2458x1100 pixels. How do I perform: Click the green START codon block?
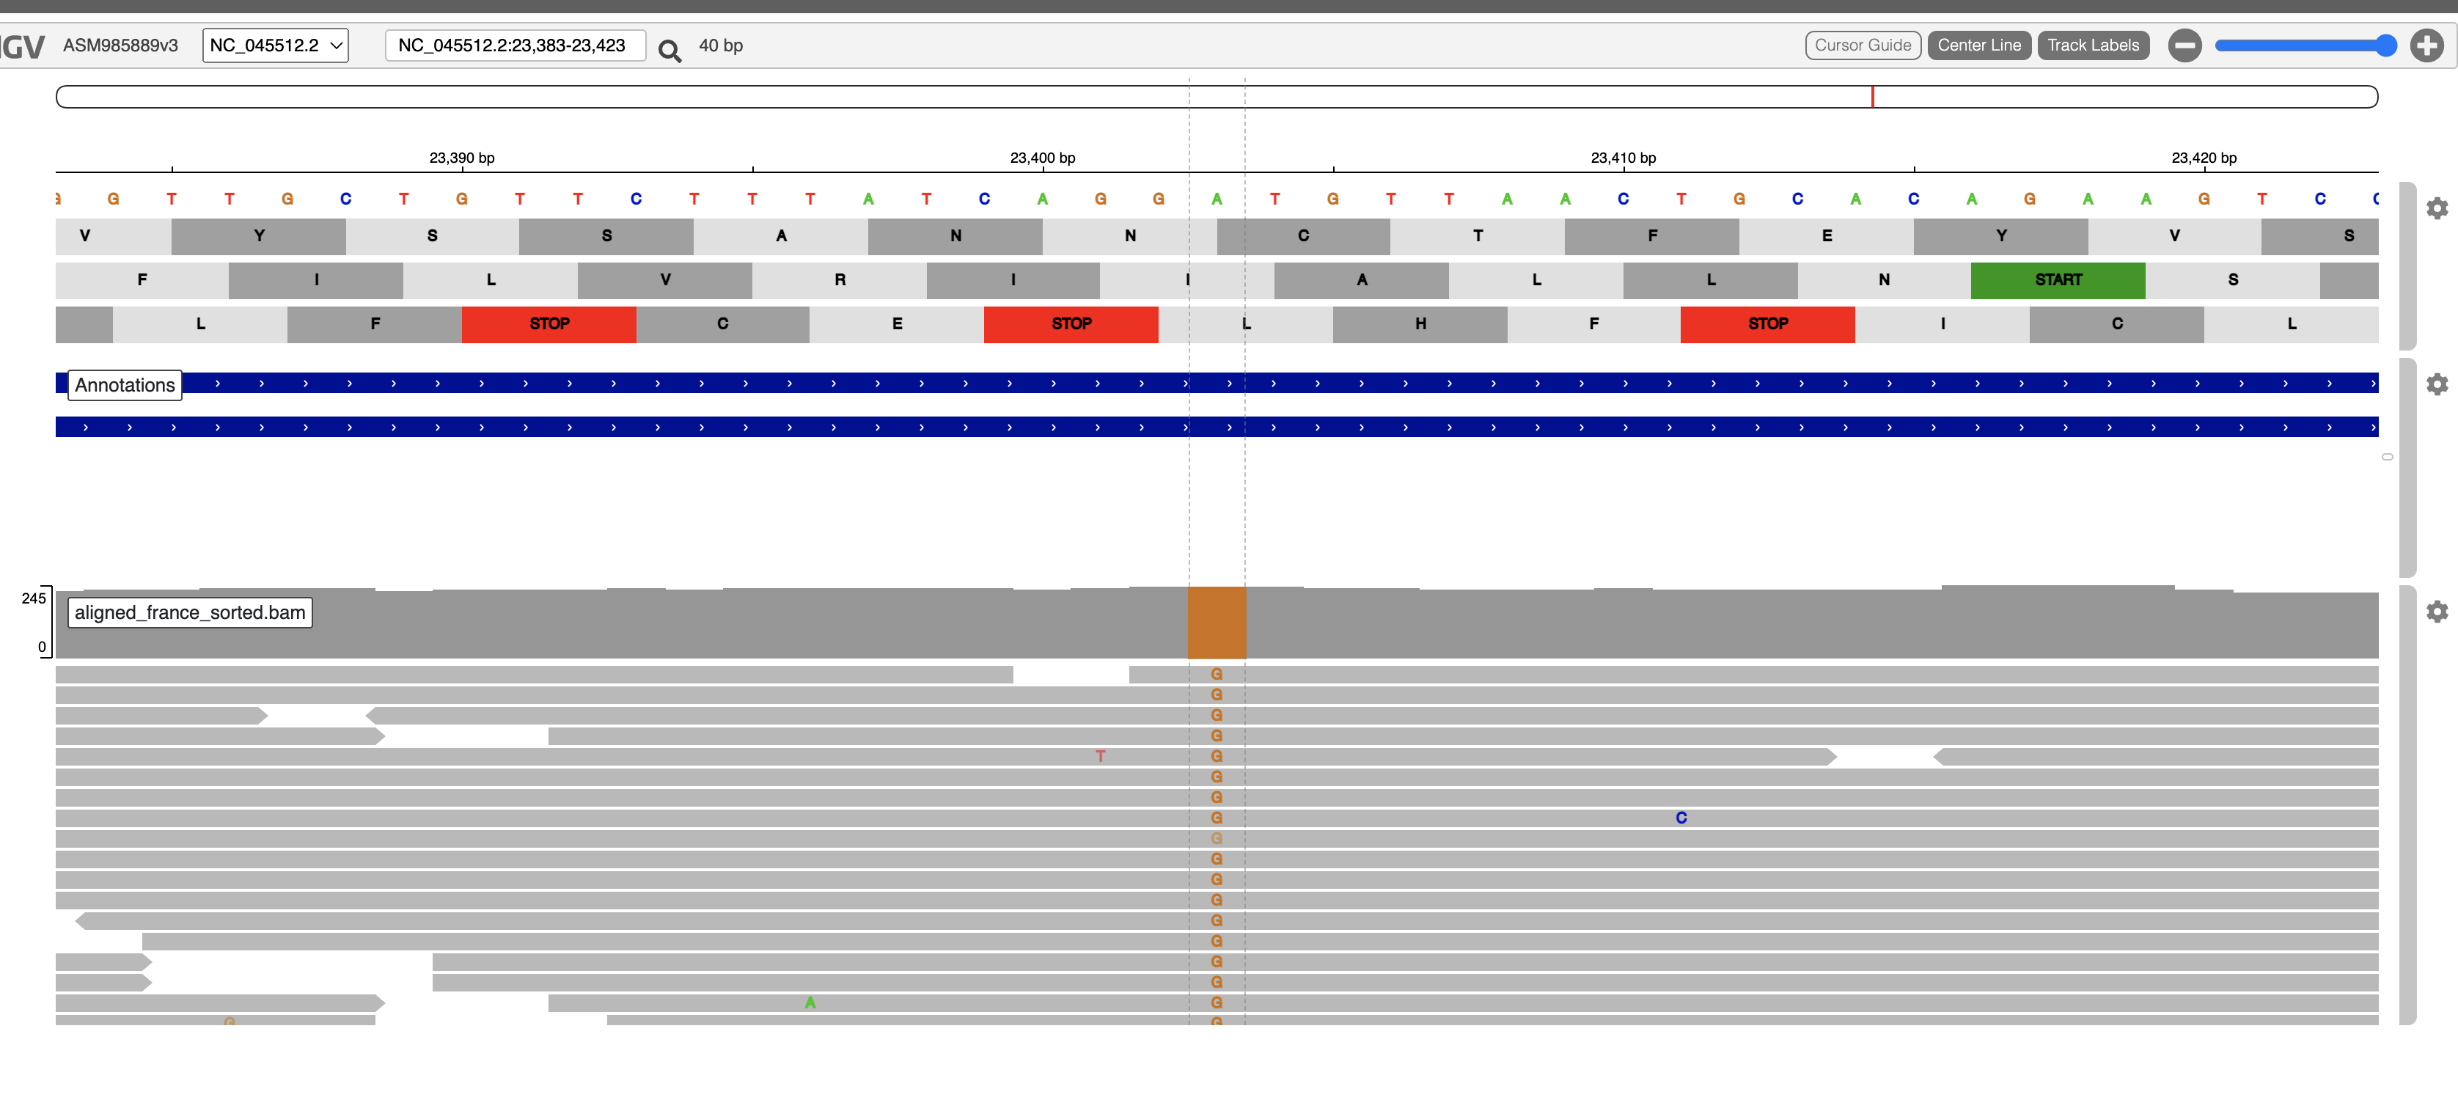2058,280
